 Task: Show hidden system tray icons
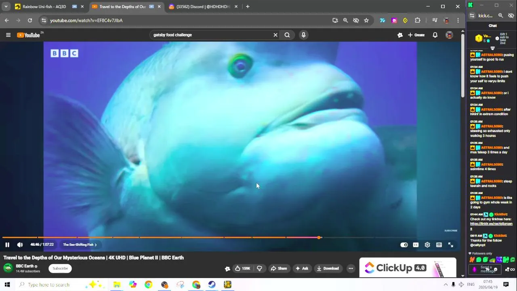(x=446, y=285)
